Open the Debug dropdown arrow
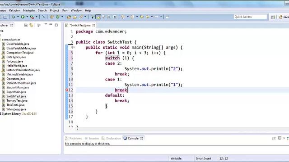Image resolution: width=289 pixels, height=162 pixels. pos(18,17)
